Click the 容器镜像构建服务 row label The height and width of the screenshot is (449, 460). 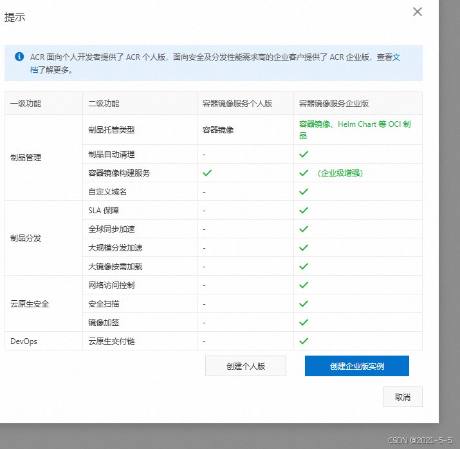[119, 173]
